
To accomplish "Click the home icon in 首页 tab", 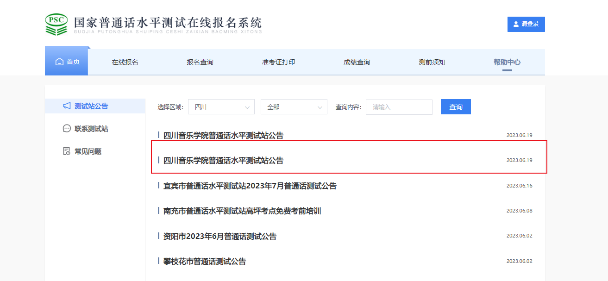I will pos(59,62).
